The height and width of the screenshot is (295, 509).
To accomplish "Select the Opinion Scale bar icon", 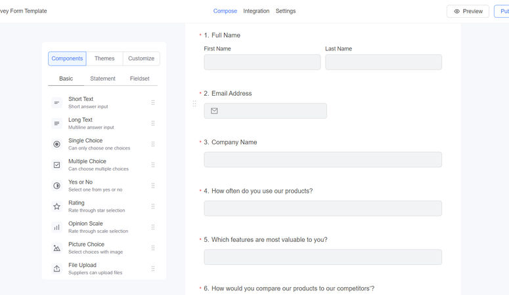I will click(57, 227).
